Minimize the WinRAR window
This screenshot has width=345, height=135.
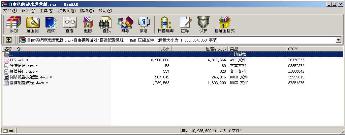(x=329, y=4)
